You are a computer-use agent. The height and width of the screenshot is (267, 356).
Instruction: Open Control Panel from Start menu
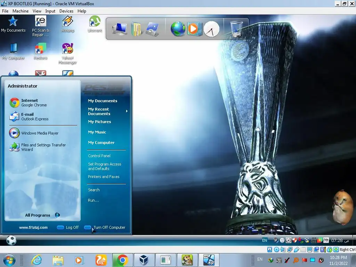(99, 156)
